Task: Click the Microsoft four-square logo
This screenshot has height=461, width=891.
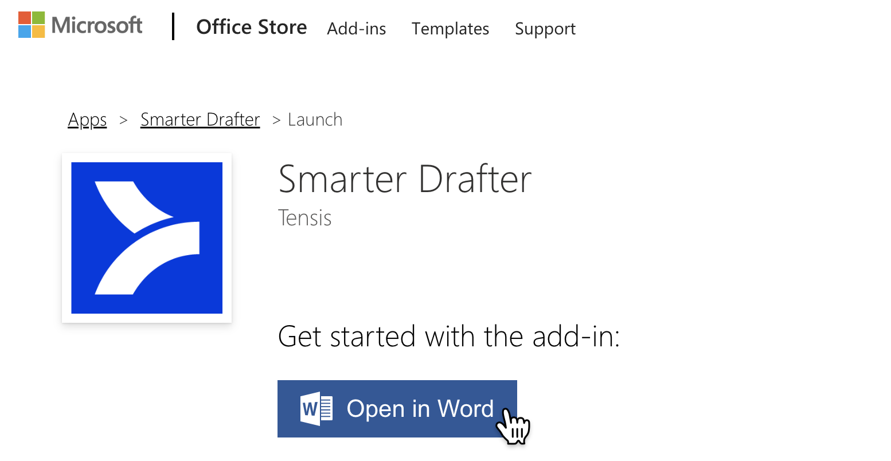Action: click(32, 25)
